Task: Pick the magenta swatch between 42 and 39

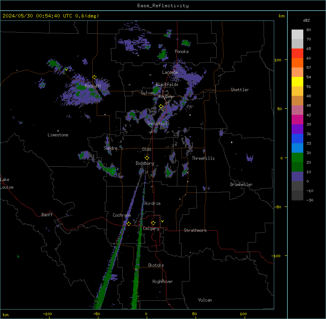Action: coord(297,119)
